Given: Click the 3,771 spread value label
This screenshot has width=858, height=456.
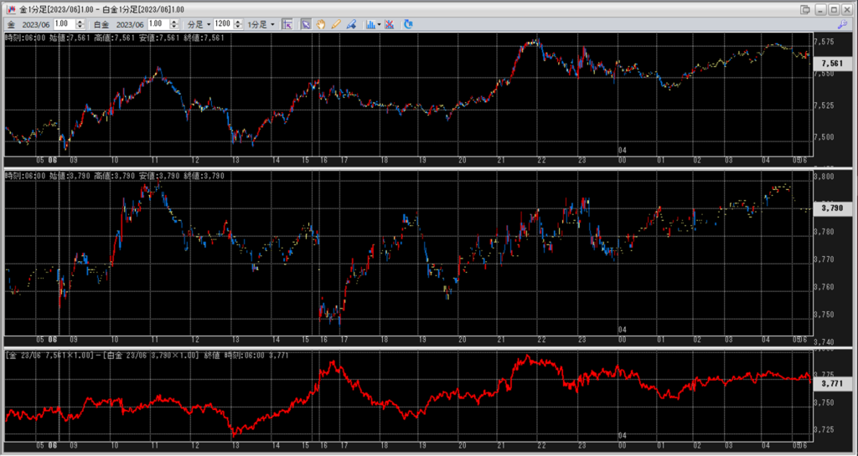Looking at the screenshot, I should coord(832,383).
